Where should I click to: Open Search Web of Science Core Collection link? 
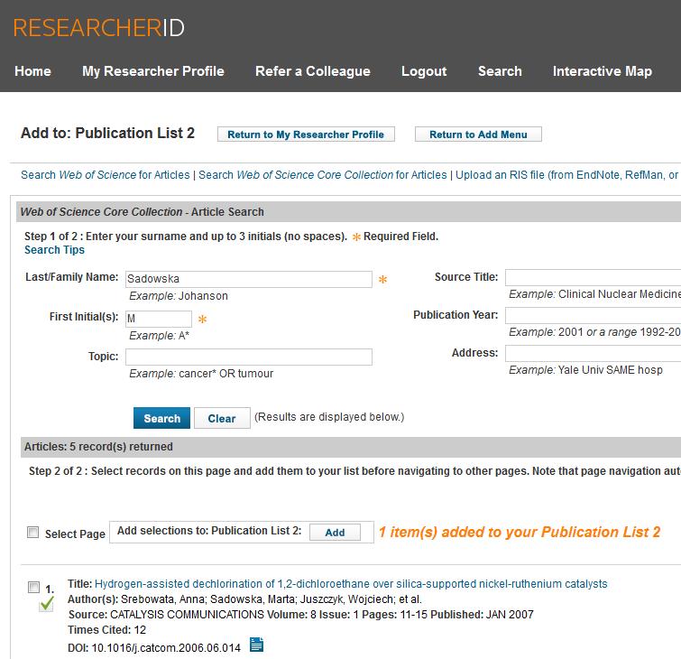click(322, 175)
